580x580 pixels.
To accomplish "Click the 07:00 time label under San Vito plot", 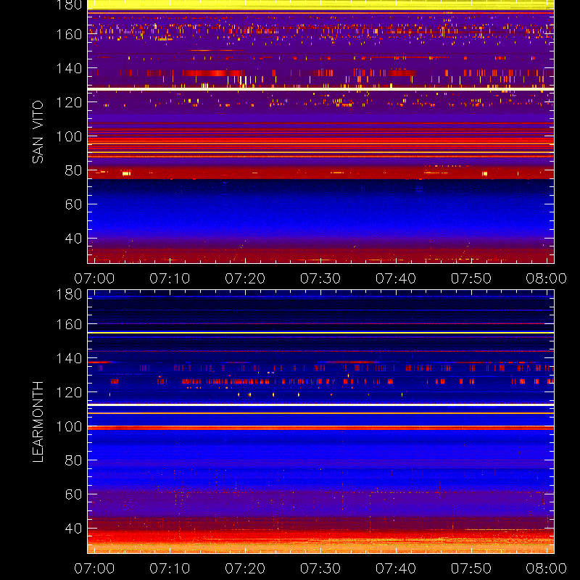I will pos(94,278).
